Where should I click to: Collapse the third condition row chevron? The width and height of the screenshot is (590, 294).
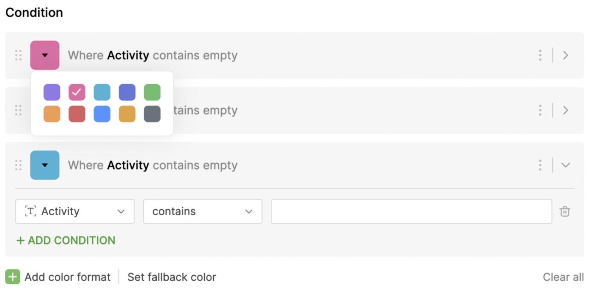tap(565, 165)
